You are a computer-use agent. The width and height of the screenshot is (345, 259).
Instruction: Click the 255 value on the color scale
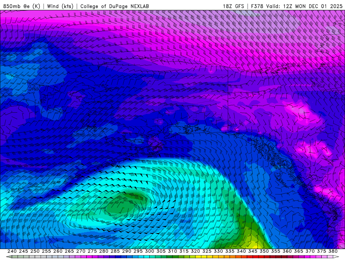47,251
